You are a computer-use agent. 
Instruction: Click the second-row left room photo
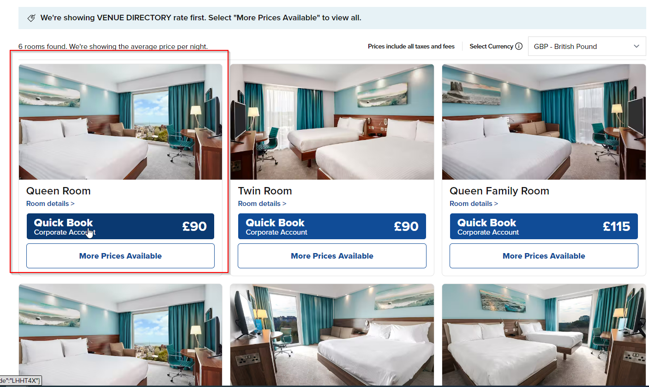point(120,335)
